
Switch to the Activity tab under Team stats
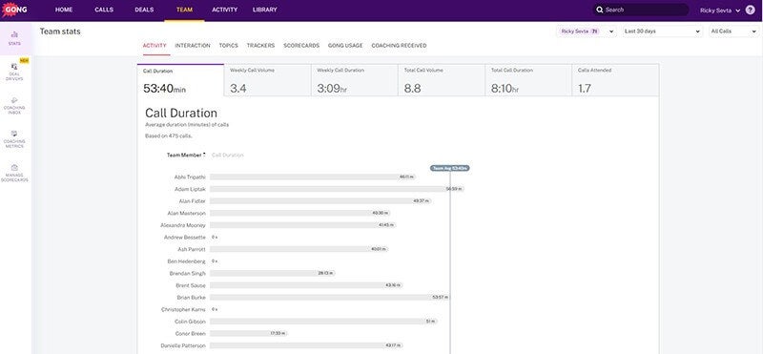tap(155, 46)
